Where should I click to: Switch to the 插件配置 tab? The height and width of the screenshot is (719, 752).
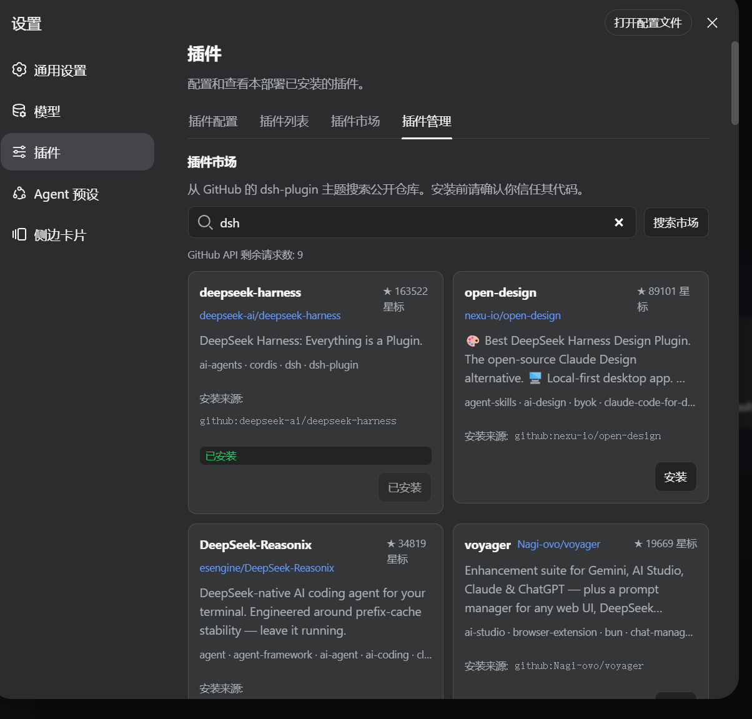[213, 121]
